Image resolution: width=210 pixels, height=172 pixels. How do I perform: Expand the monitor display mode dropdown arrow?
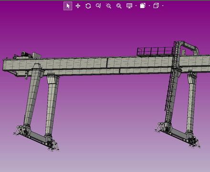pos(136,6)
